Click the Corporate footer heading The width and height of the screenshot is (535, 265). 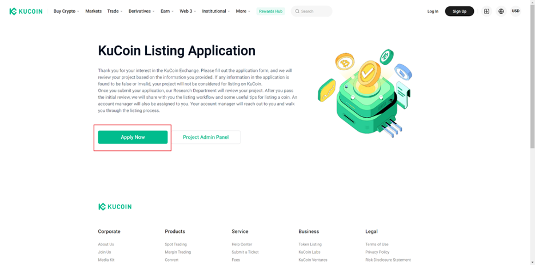tap(109, 231)
